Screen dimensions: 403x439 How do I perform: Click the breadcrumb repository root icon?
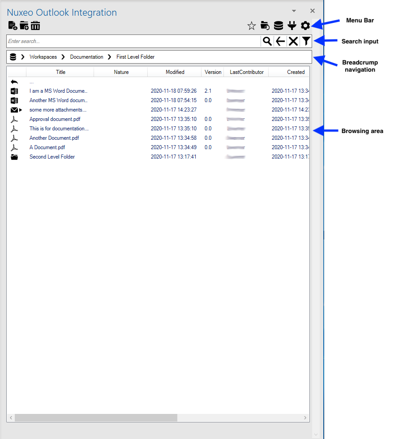tap(13, 57)
